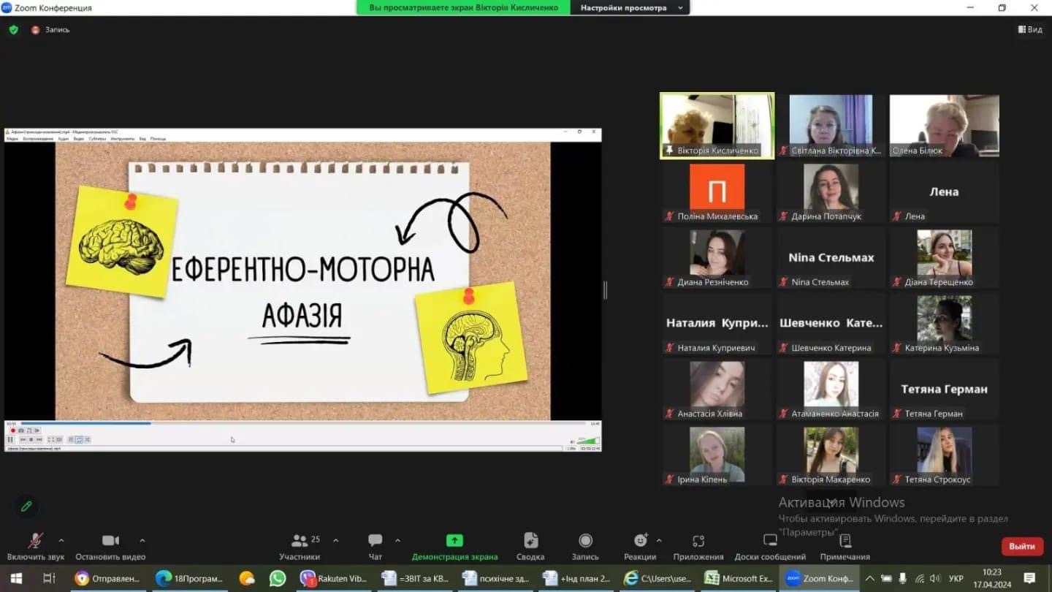
Task: Switch to Chrome Отправлен... taskbar item
Action: pos(107,578)
